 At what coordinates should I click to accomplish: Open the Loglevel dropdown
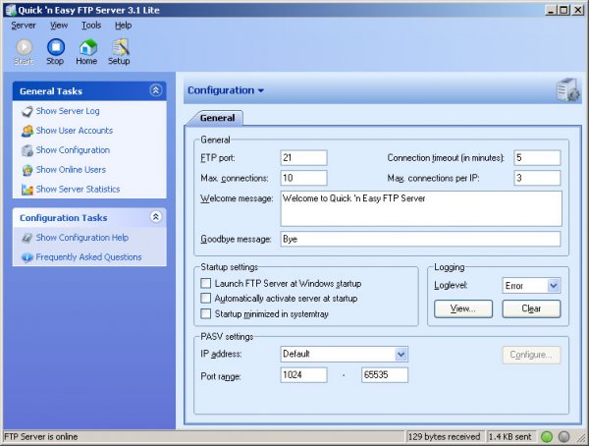(553, 285)
